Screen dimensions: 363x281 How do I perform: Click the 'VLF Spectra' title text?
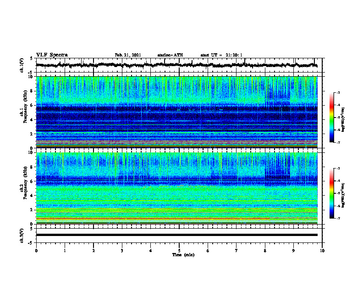(x=52, y=55)
